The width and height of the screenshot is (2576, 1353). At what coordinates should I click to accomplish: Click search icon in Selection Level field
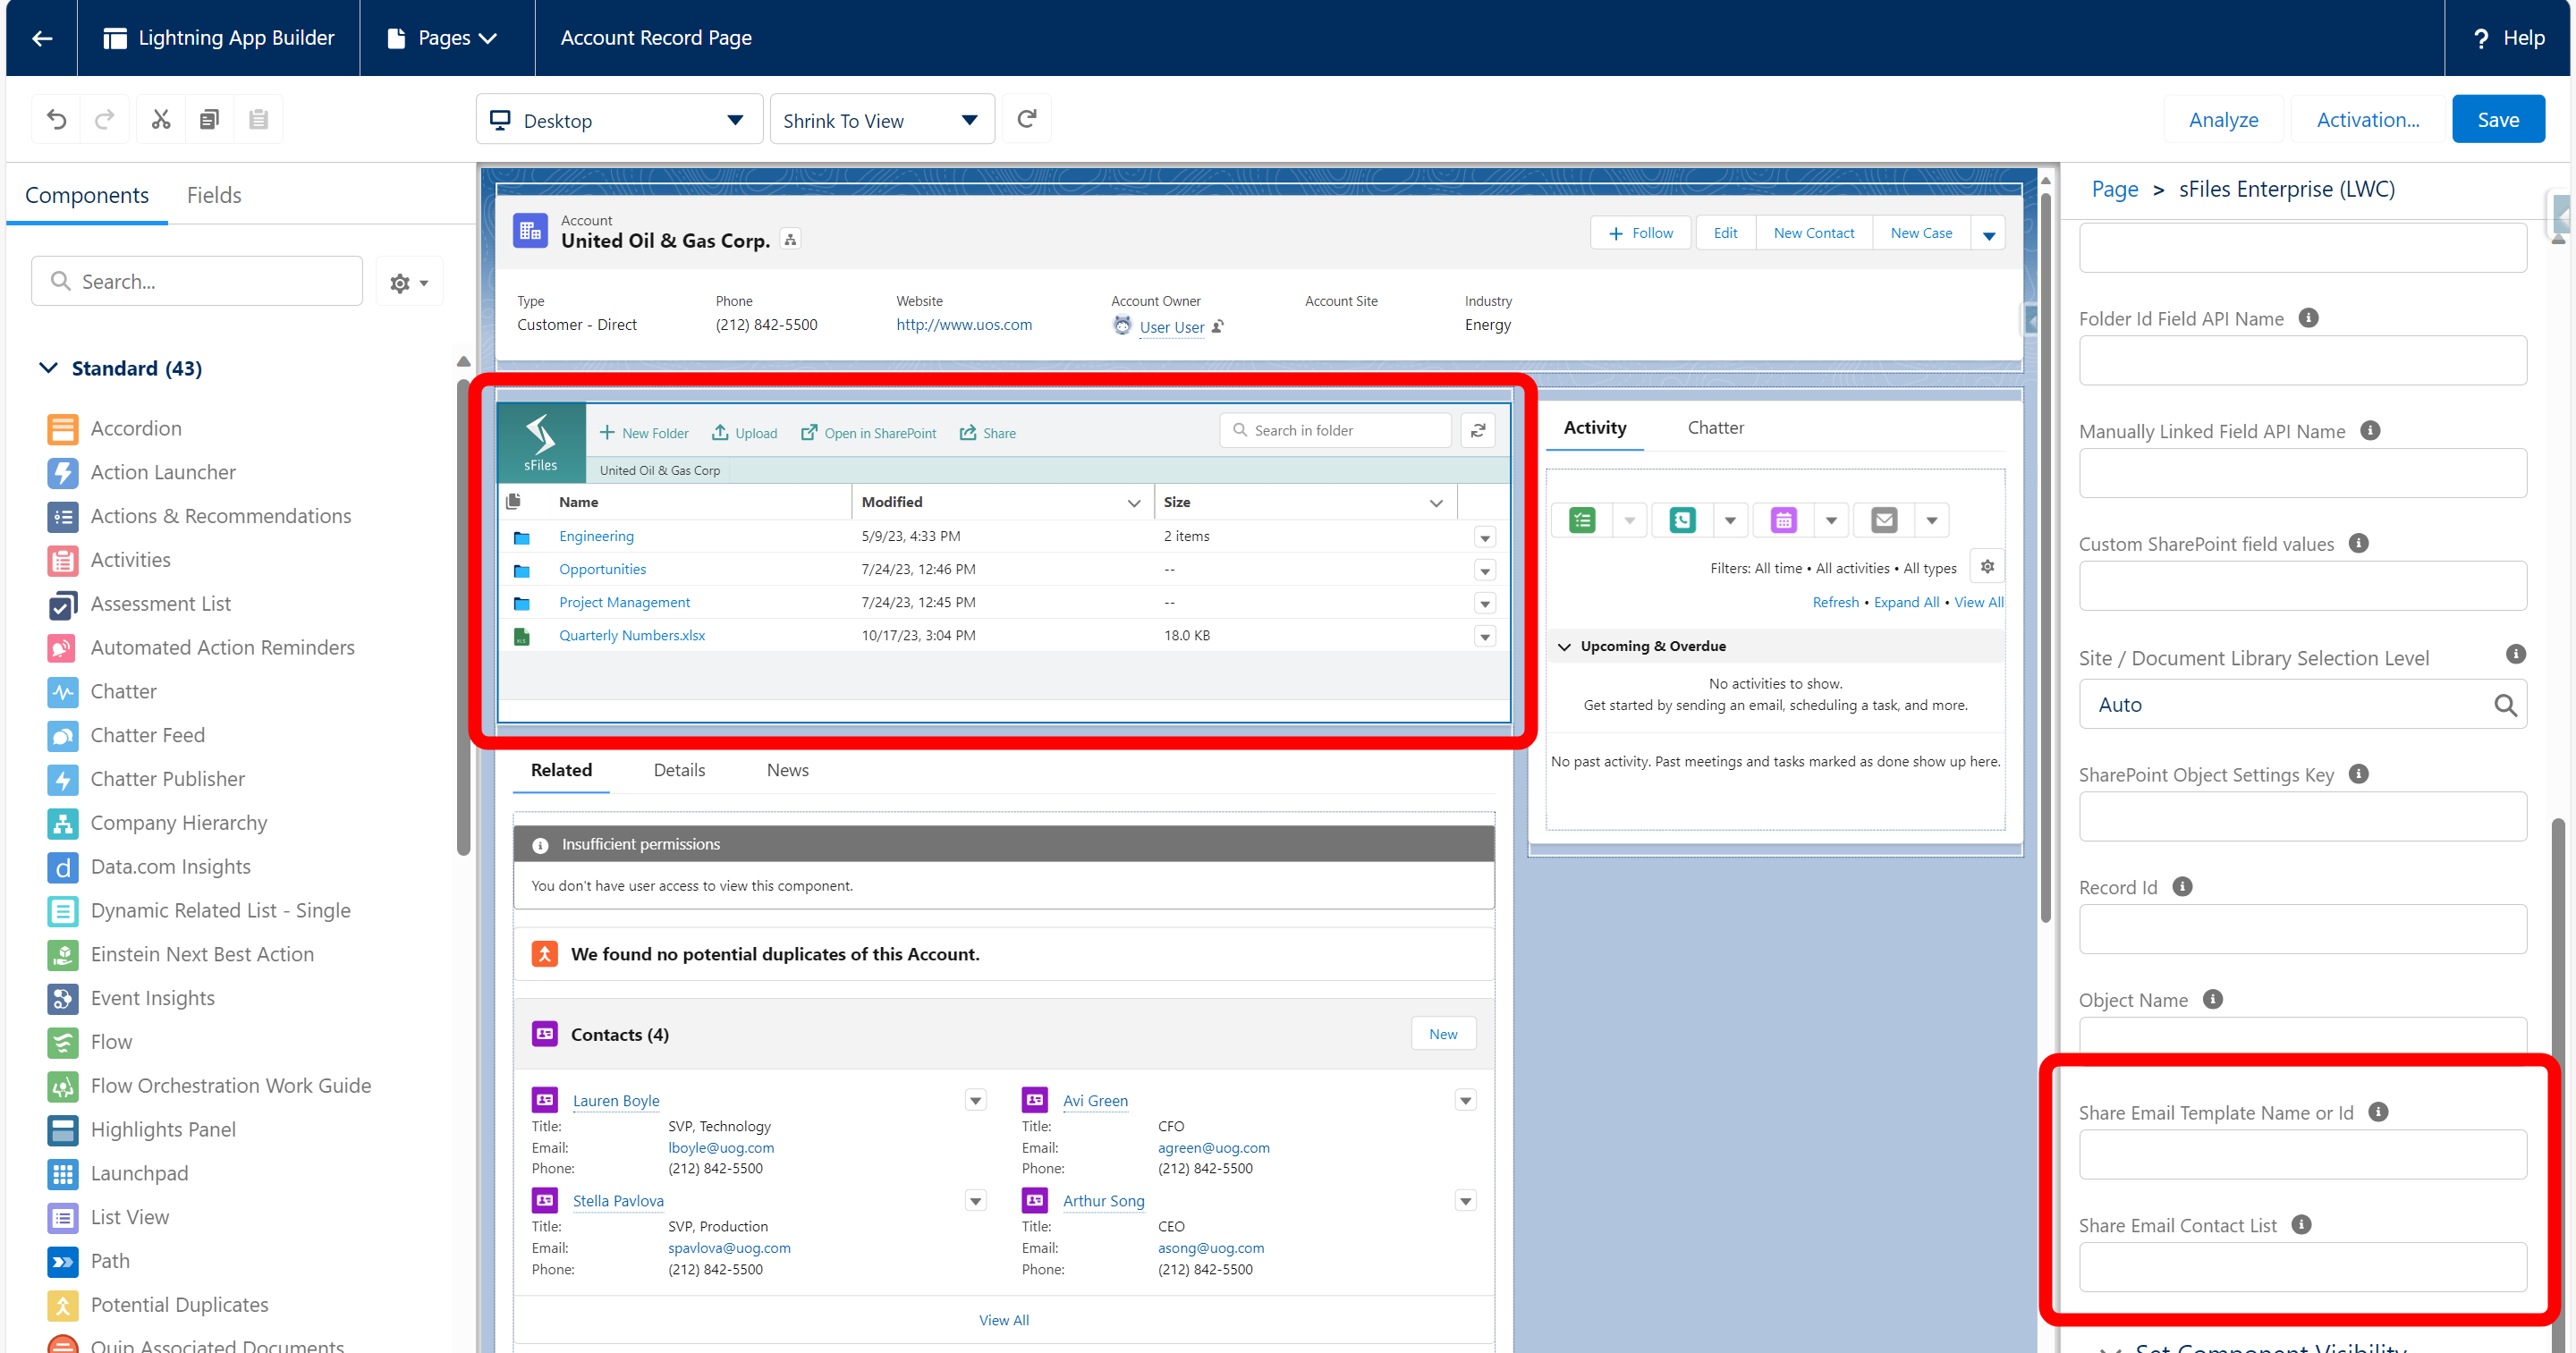click(2505, 705)
